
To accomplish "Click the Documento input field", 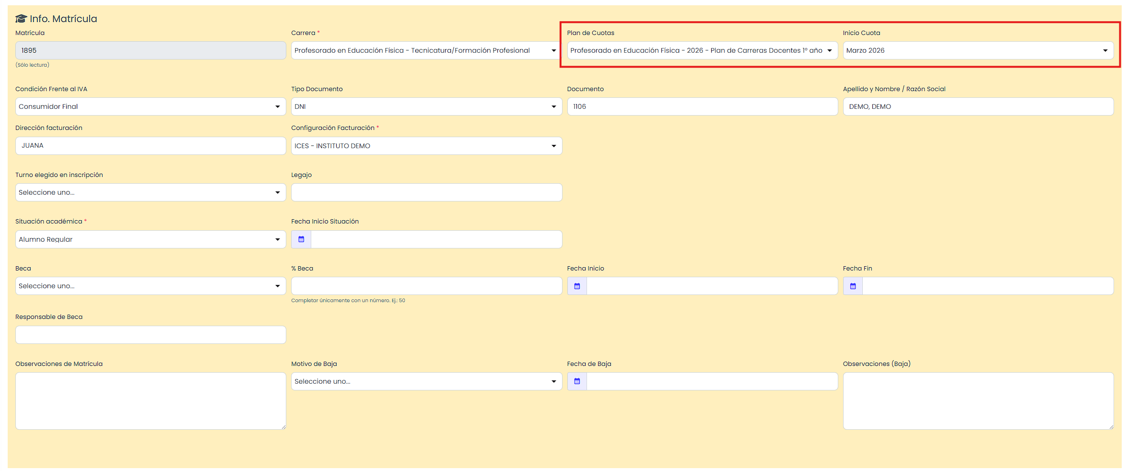I will coord(702,106).
